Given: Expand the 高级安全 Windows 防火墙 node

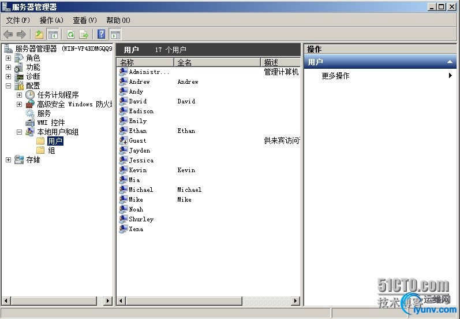Looking at the screenshot, I should [x=20, y=104].
